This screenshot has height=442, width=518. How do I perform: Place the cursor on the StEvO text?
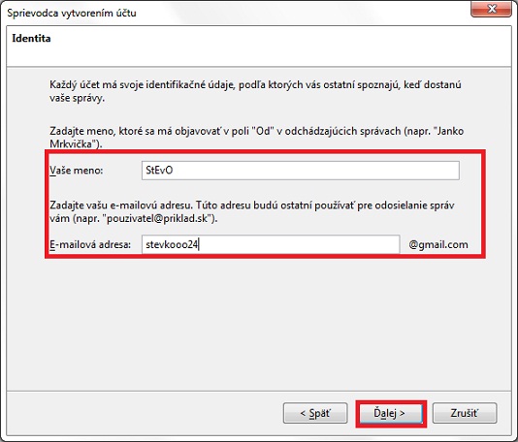(x=159, y=171)
